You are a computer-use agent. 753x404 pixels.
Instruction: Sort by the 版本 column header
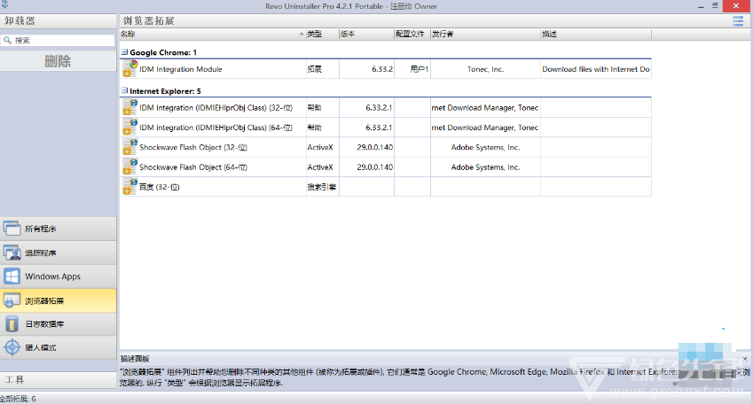(366, 34)
